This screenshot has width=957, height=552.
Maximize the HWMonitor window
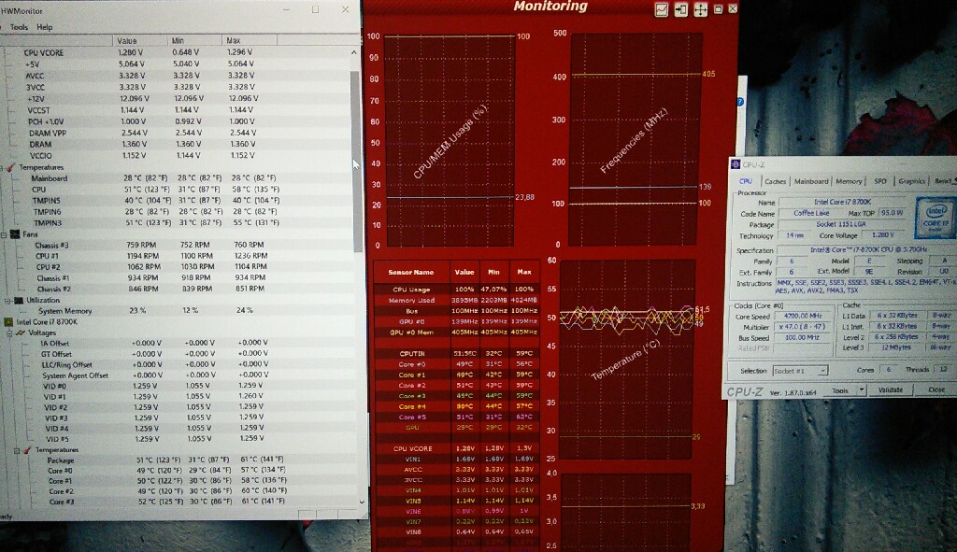click(316, 9)
